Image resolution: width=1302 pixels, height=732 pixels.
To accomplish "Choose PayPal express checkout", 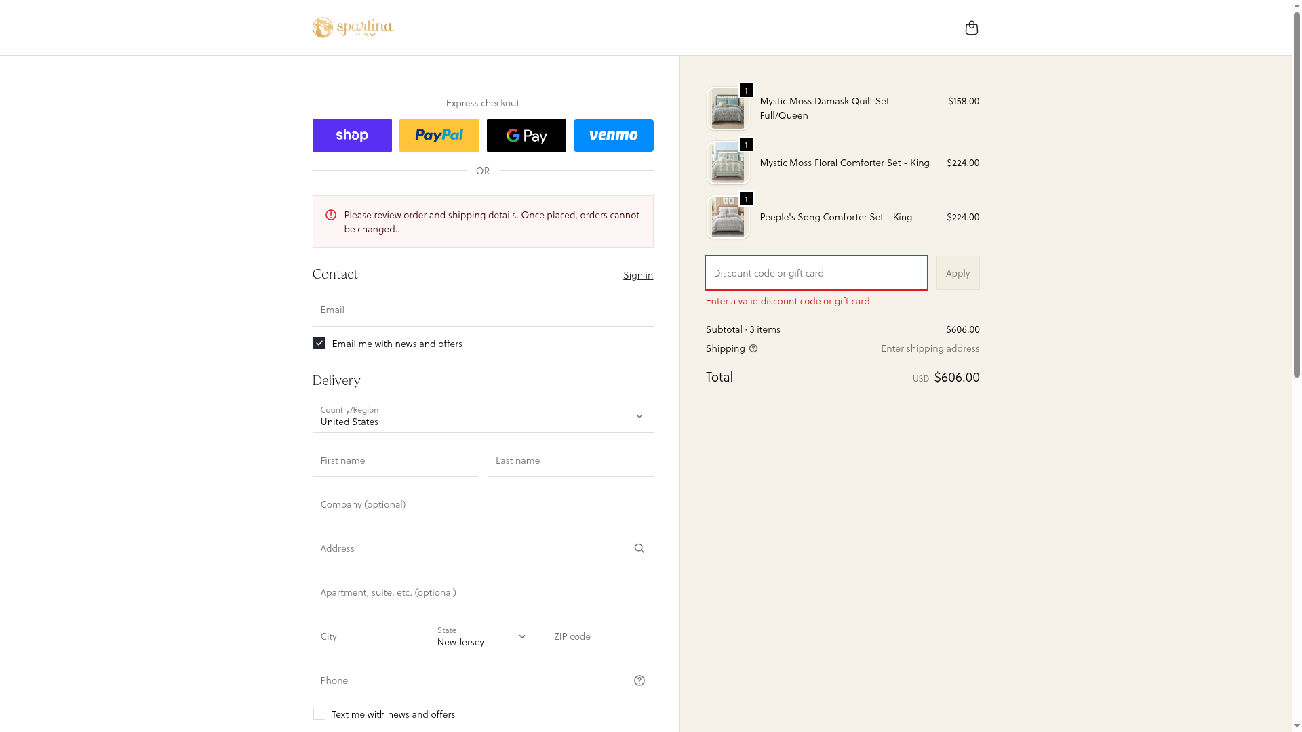I will (x=439, y=136).
